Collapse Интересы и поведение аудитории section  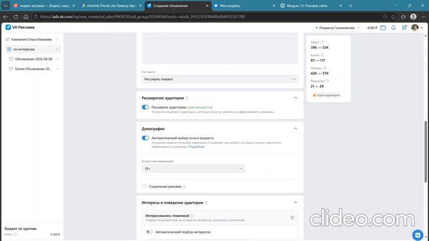click(295, 202)
